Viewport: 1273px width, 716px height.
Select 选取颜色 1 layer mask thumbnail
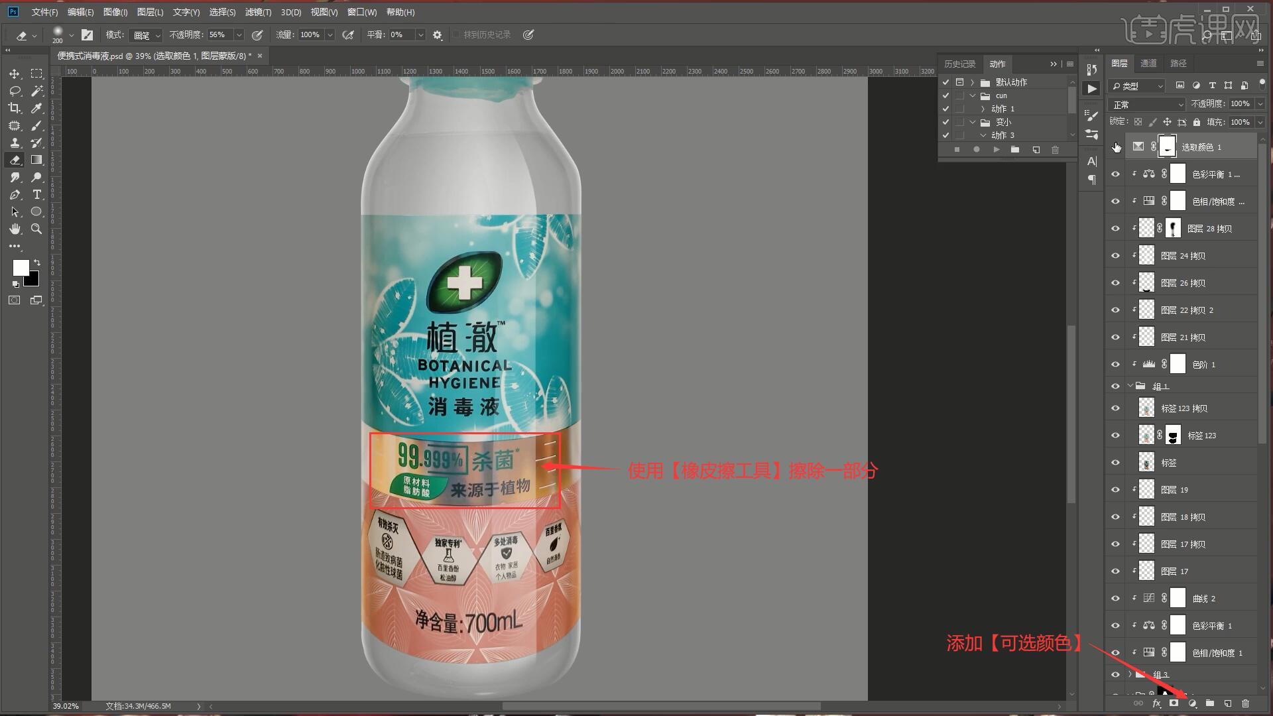(1167, 147)
